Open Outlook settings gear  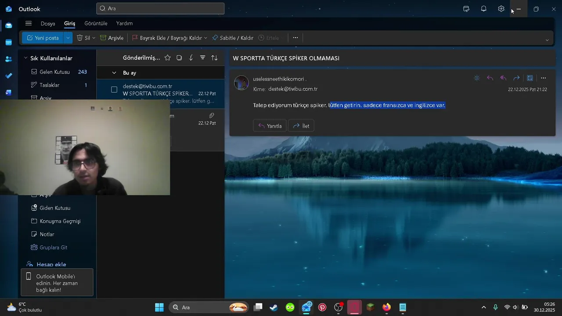pos(501,9)
